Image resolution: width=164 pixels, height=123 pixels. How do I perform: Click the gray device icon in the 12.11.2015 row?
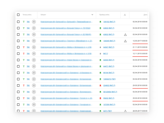[100, 54]
